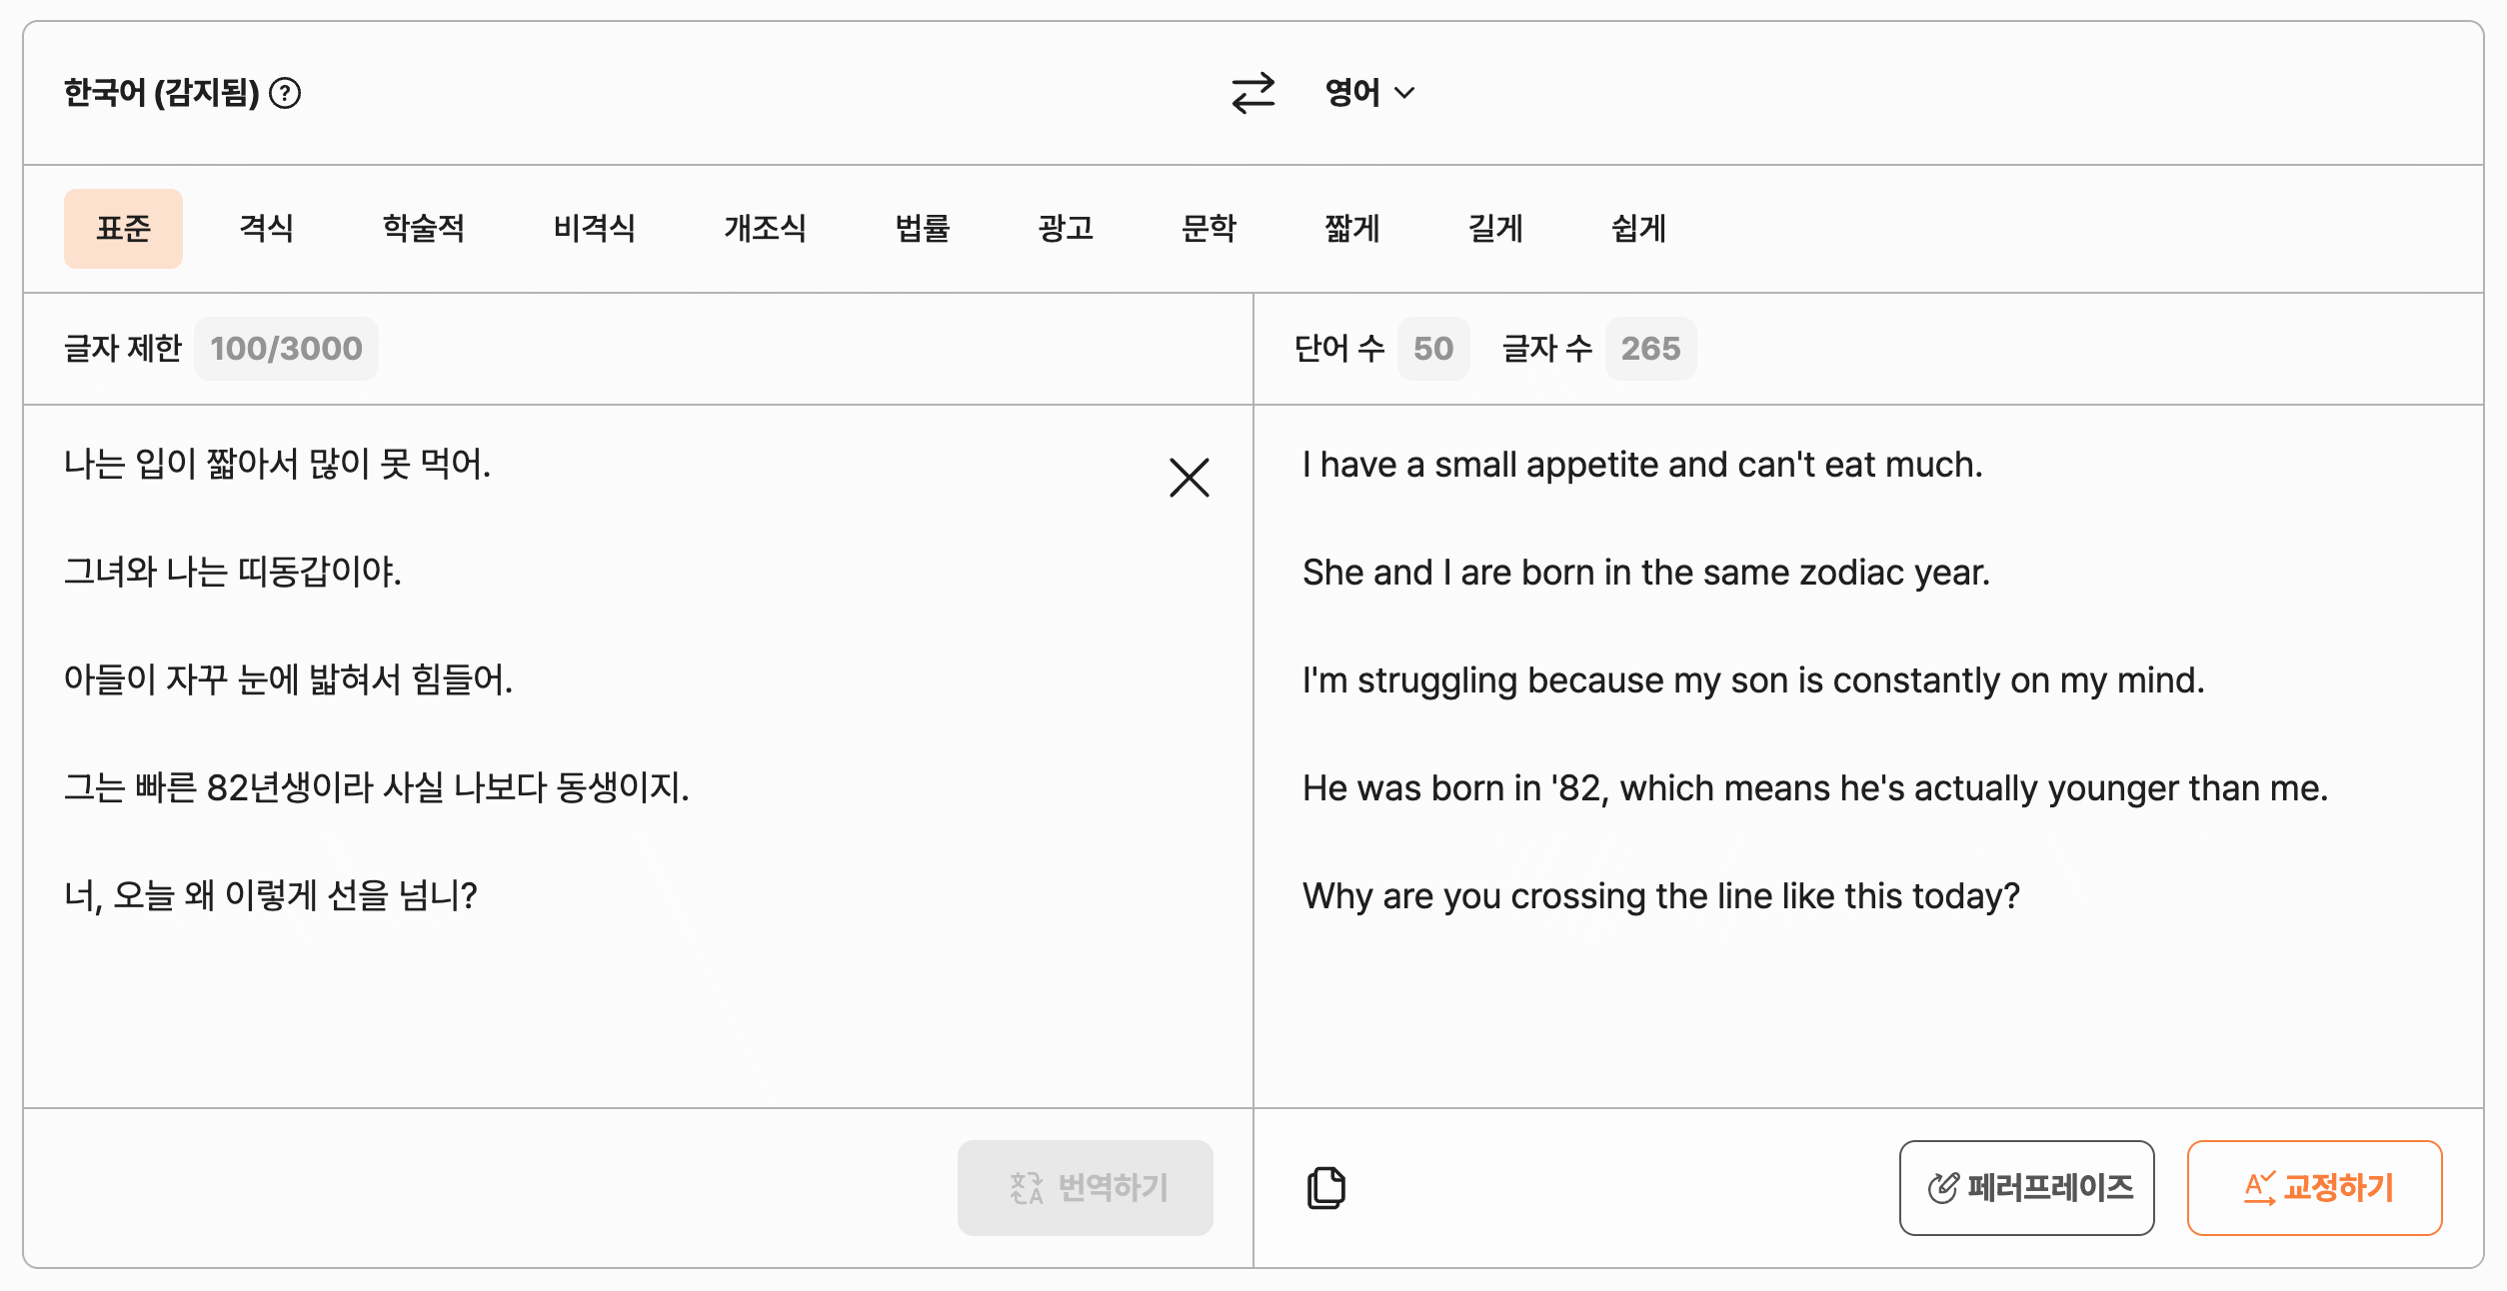Choose the 쉽게 style option
This screenshot has width=2507, height=1291.
[1638, 229]
